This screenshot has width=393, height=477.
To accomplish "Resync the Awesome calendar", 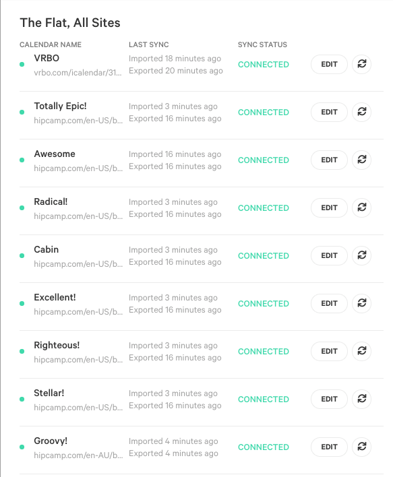I will pos(361,160).
